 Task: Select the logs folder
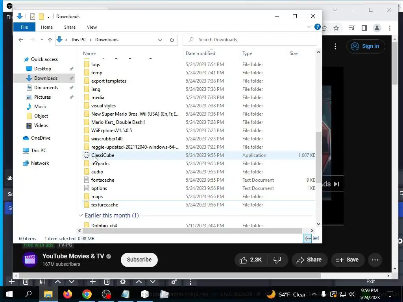click(95, 64)
